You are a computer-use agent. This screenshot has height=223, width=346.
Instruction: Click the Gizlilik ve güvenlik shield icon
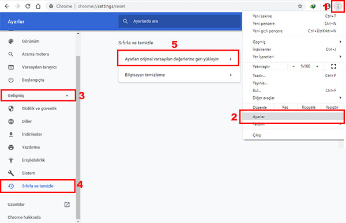(x=11, y=108)
